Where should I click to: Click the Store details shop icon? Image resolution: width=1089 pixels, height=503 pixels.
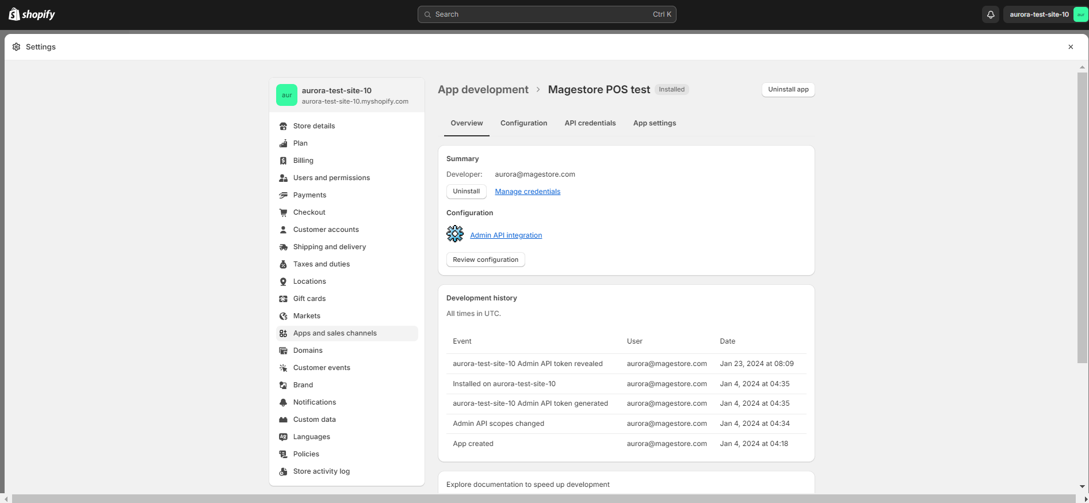(x=283, y=126)
